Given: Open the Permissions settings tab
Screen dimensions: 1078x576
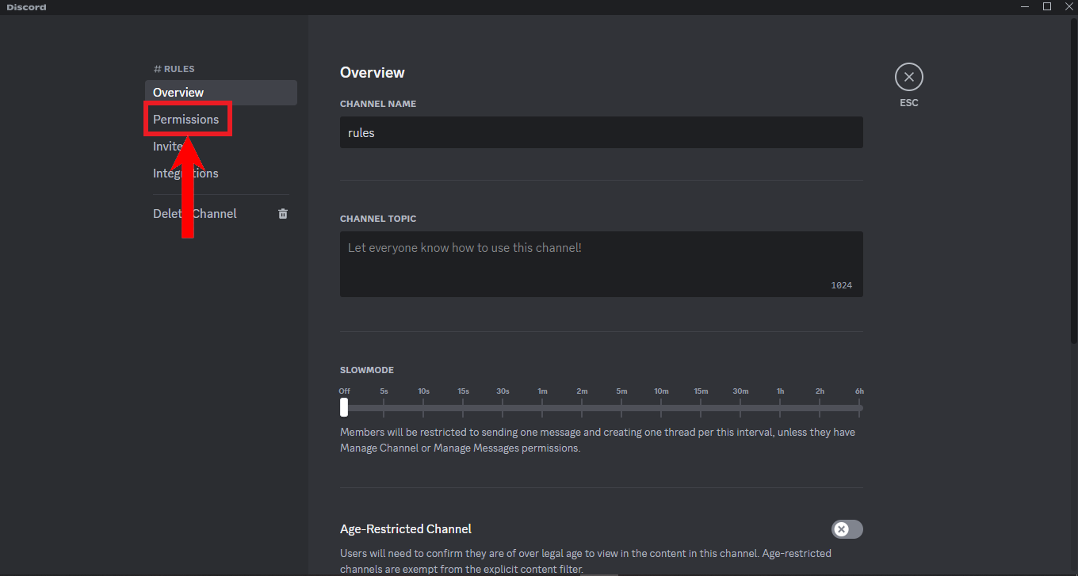Looking at the screenshot, I should click(x=186, y=120).
